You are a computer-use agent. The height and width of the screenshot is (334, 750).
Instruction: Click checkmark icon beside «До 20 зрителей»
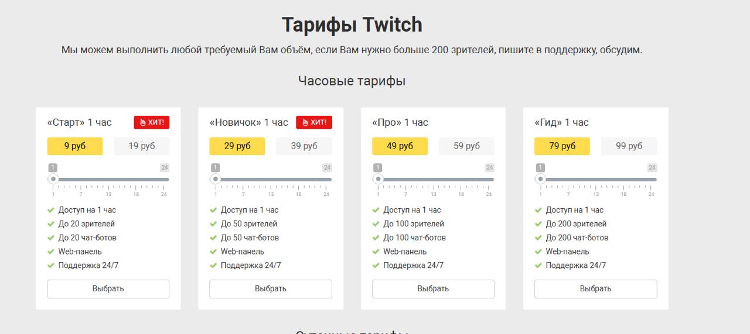point(51,224)
